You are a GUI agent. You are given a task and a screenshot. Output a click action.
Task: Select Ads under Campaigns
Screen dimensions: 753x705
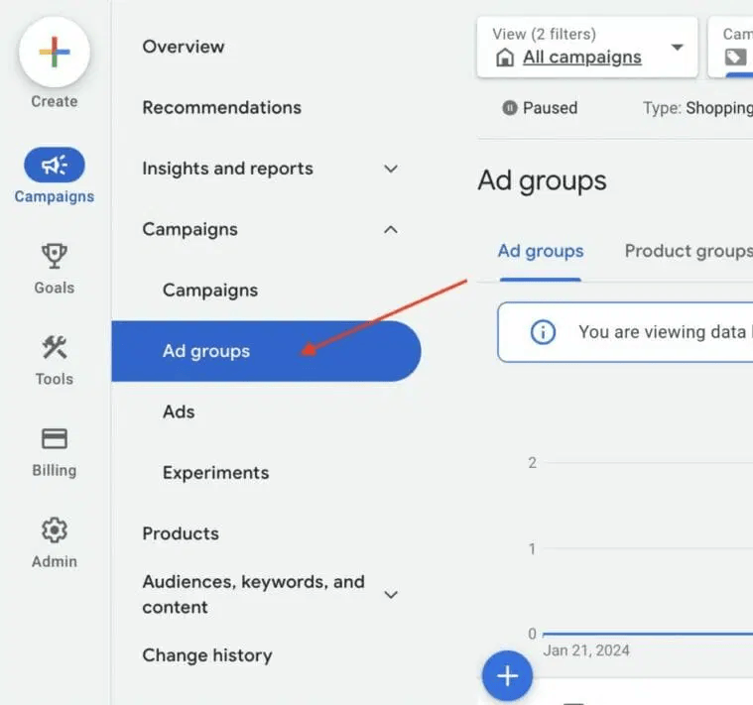(x=179, y=411)
